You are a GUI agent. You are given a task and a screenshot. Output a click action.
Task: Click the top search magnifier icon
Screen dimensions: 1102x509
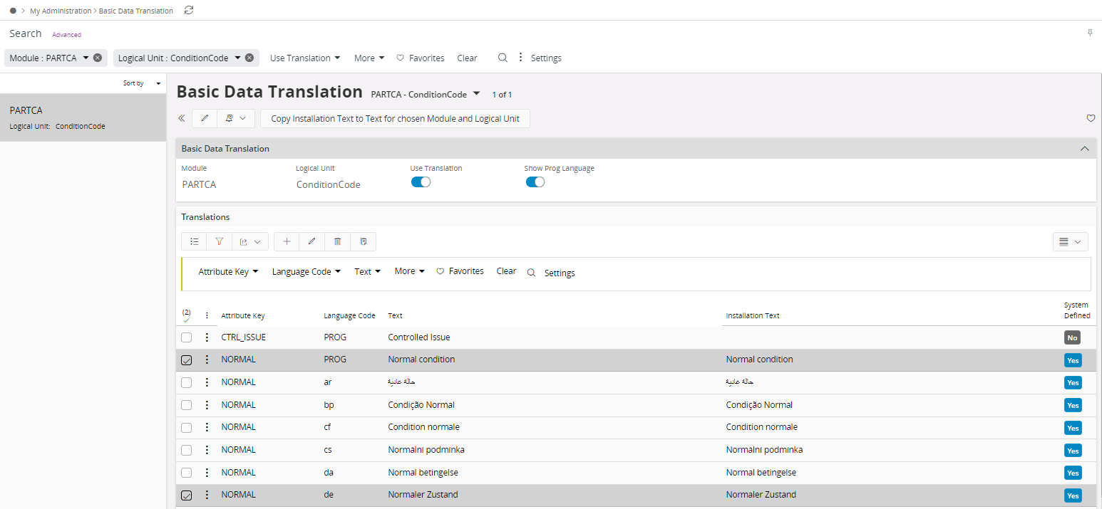503,58
